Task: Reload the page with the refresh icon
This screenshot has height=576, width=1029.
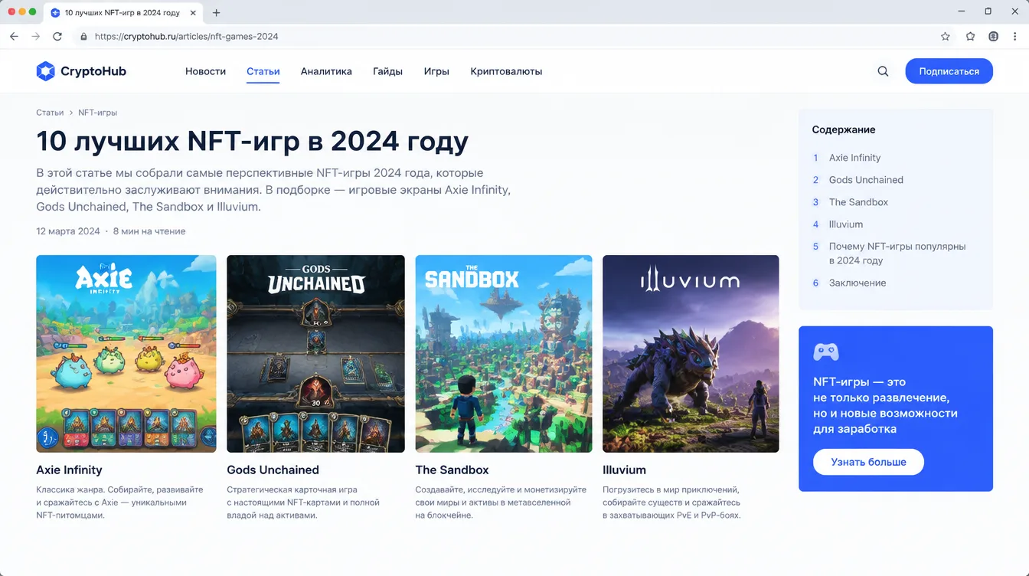Action: 57,36
